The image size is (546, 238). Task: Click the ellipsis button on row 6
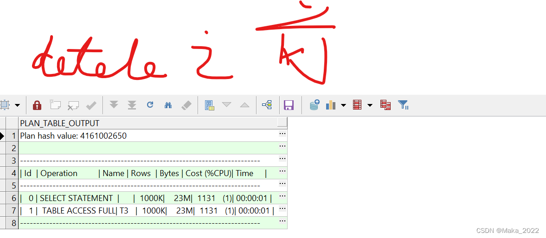[283, 196]
